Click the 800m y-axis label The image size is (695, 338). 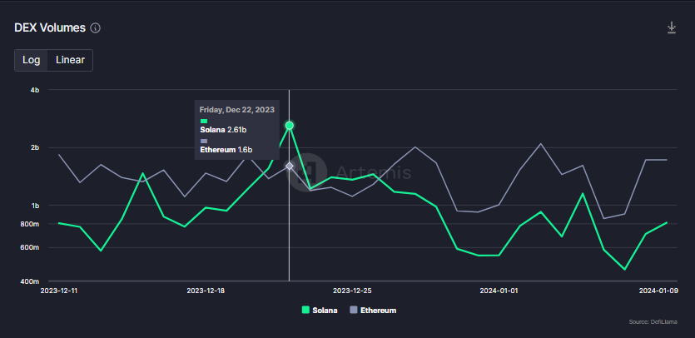click(31, 224)
